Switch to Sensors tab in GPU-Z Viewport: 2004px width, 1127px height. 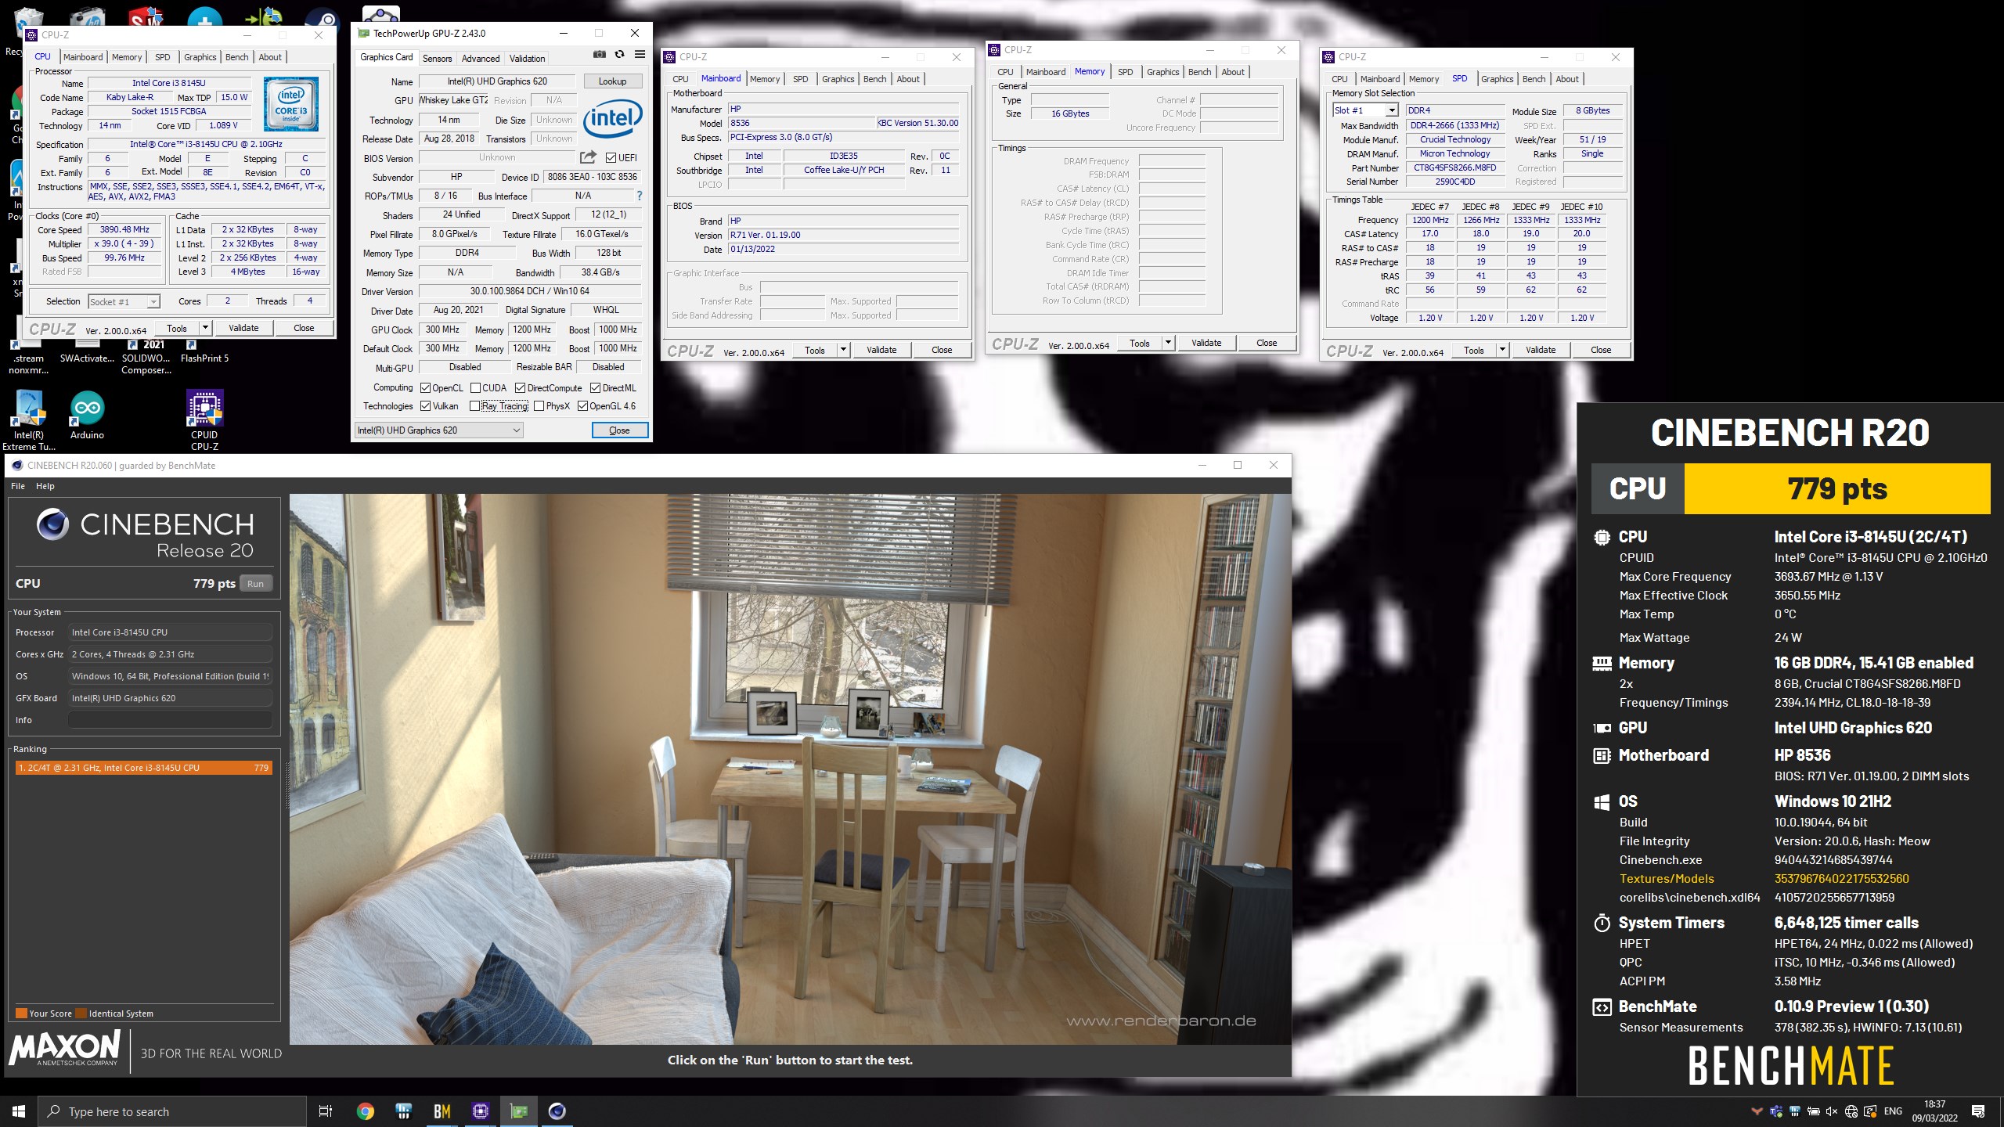coord(437,59)
